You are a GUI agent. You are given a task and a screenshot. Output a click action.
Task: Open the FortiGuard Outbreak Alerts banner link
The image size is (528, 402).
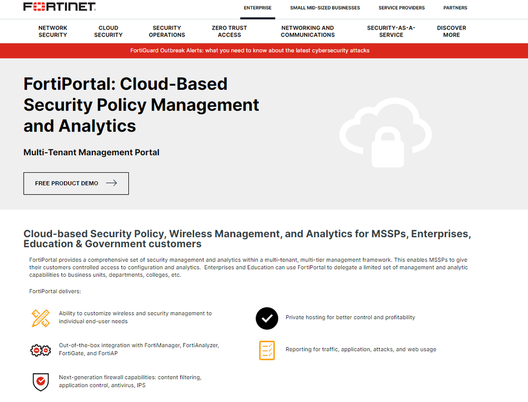click(x=250, y=51)
